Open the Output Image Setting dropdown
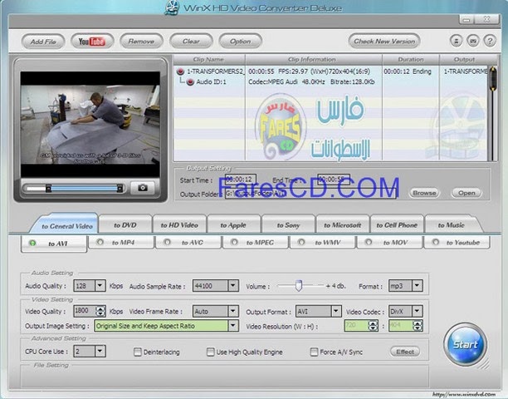Viewport: 508px width, 399px height. pyautogui.click(x=233, y=326)
